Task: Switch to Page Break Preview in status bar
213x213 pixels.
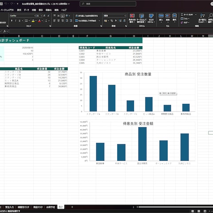Action: pos(205,211)
